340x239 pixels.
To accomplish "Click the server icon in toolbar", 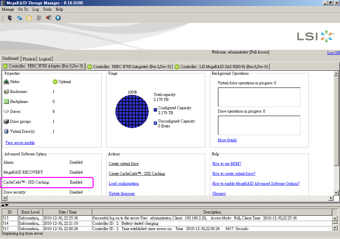I will tap(10, 18).
